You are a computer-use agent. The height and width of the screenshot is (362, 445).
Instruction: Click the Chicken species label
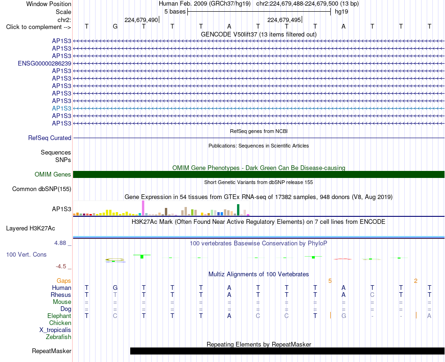pyautogui.click(x=60, y=323)
